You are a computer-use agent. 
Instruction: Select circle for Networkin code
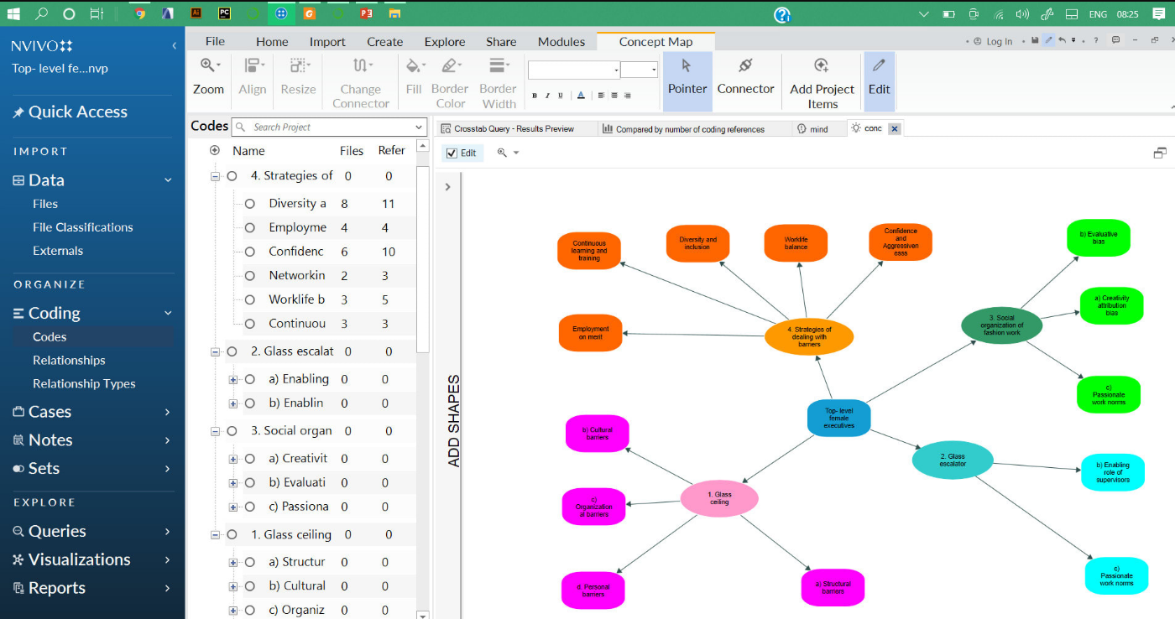[x=249, y=276]
